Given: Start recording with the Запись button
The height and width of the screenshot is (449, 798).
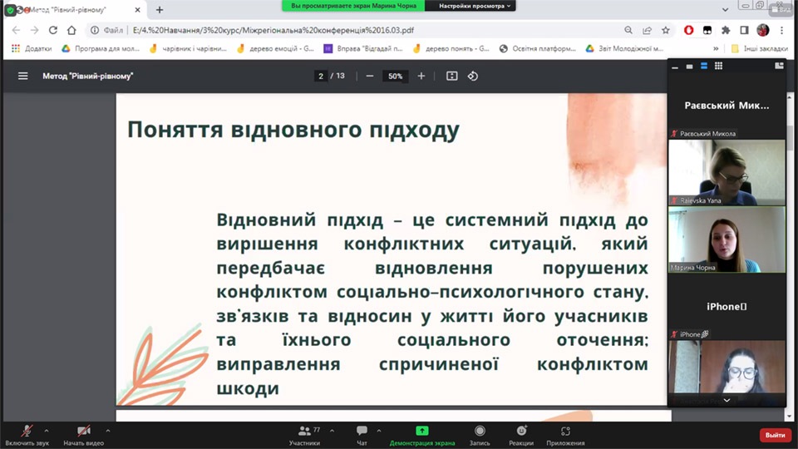Looking at the screenshot, I should (x=480, y=434).
